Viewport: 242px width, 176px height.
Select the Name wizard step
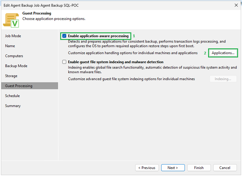click(10, 46)
